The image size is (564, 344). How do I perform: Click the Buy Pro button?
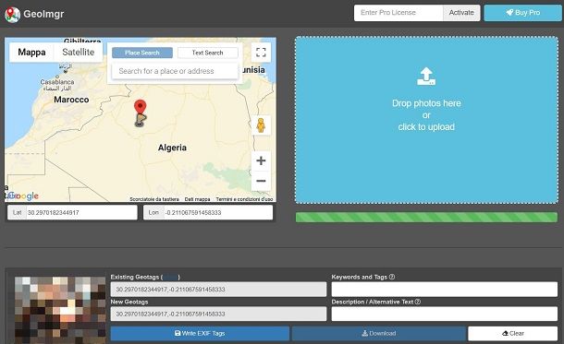point(522,13)
